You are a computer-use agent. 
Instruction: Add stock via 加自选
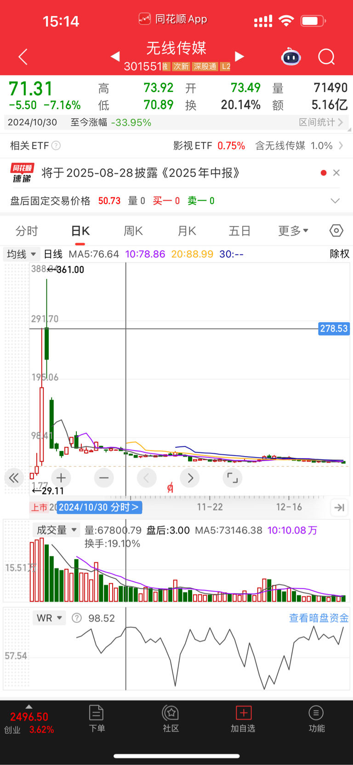pos(243,719)
